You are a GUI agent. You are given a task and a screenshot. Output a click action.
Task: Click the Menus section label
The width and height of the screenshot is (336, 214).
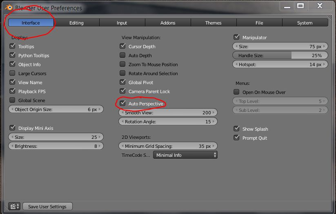pos(243,83)
